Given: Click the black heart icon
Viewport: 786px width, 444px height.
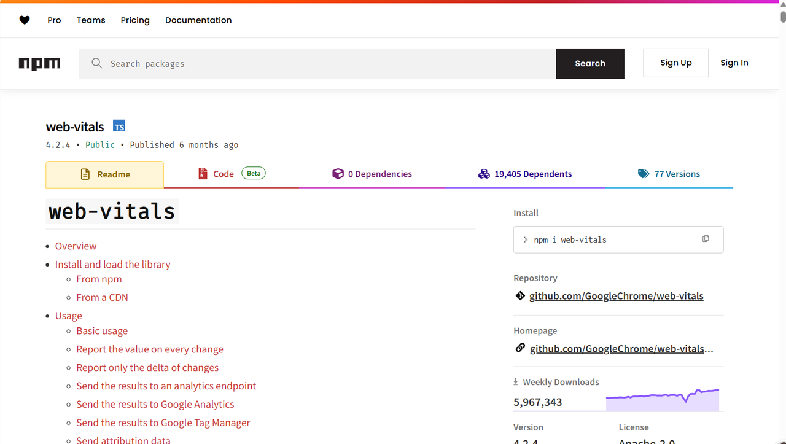Looking at the screenshot, I should tap(25, 20).
